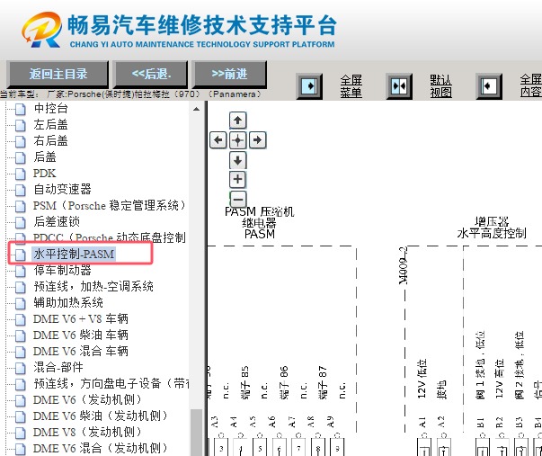Click the center view crosshair icon
This screenshot has width=542, height=456.
pos(237,140)
